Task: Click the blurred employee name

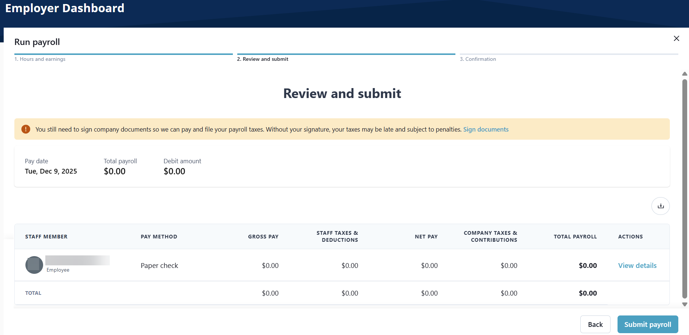Action: (77, 261)
